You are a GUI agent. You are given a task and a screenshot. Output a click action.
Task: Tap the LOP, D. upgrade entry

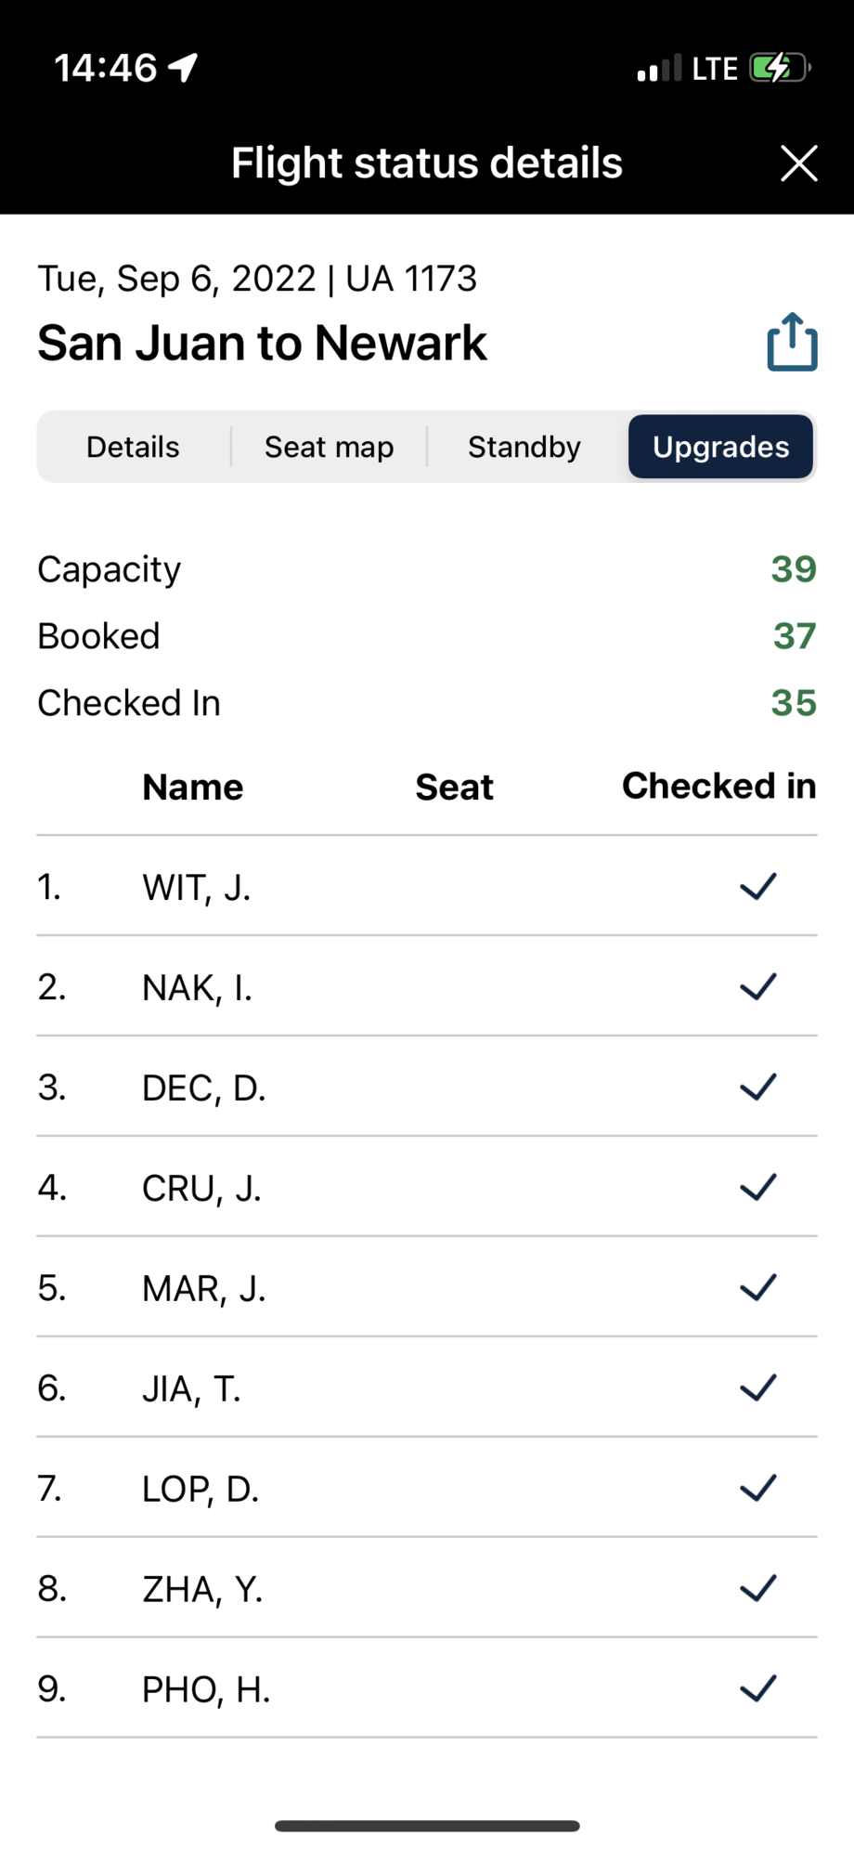(x=201, y=1489)
